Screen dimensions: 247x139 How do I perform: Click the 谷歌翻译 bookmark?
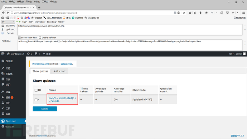pyautogui.click(x=37, y=18)
